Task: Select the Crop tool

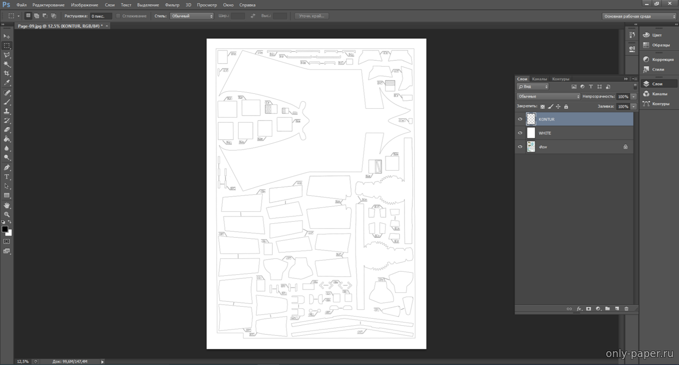Action: coord(7,73)
